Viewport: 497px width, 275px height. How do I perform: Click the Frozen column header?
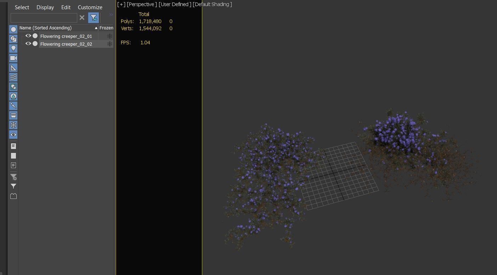[106, 28]
